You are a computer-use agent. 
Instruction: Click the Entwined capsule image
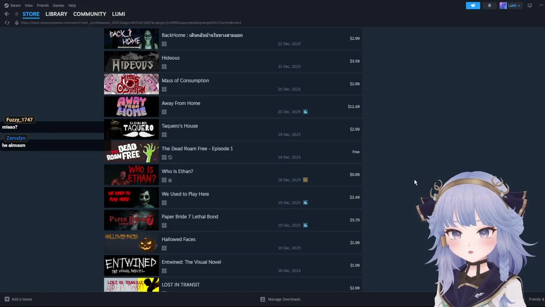(x=131, y=265)
